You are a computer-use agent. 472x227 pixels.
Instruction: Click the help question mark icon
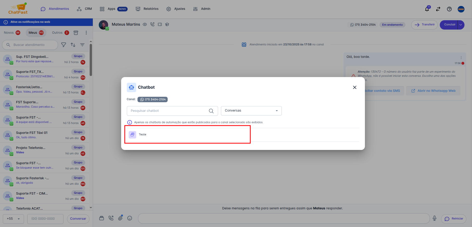tap(449, 9)
